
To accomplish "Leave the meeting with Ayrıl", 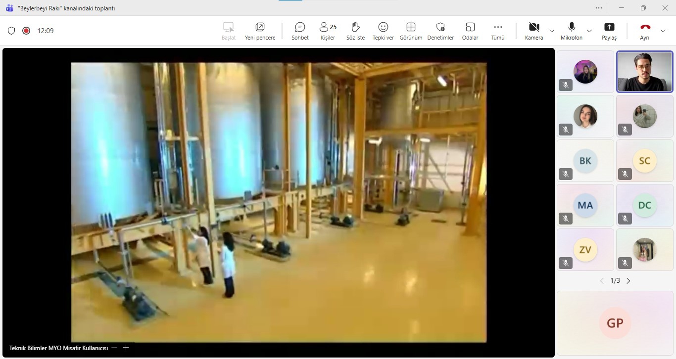I will click(645, 31).
